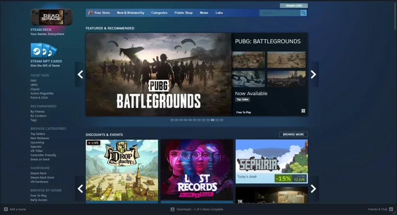
Task: Select the highlighted active carousel dot
Action: pos(212,120)
